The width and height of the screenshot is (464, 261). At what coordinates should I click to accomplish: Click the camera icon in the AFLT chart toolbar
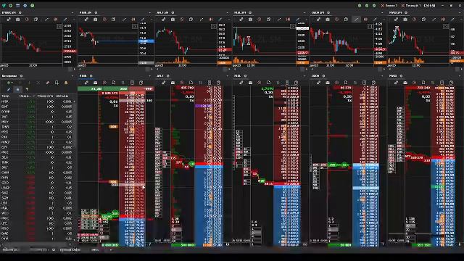(x=173, y=20)
